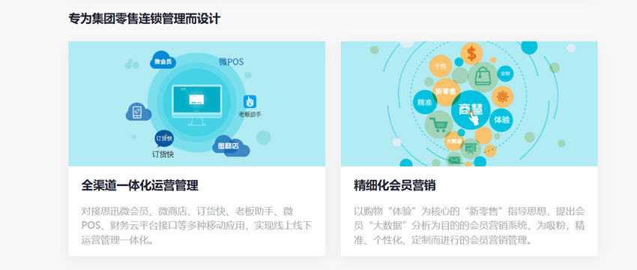Click the orange dollar sign bubble
The width and height of the screenshot is (637, 270).
[471, 54]
